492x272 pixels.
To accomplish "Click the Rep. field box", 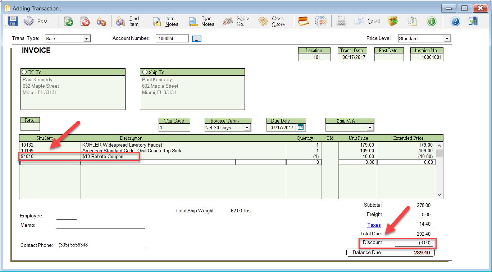I will point(30,127).
